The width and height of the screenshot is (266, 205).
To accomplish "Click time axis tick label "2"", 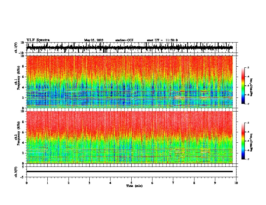I will click(x=69, y=183).
